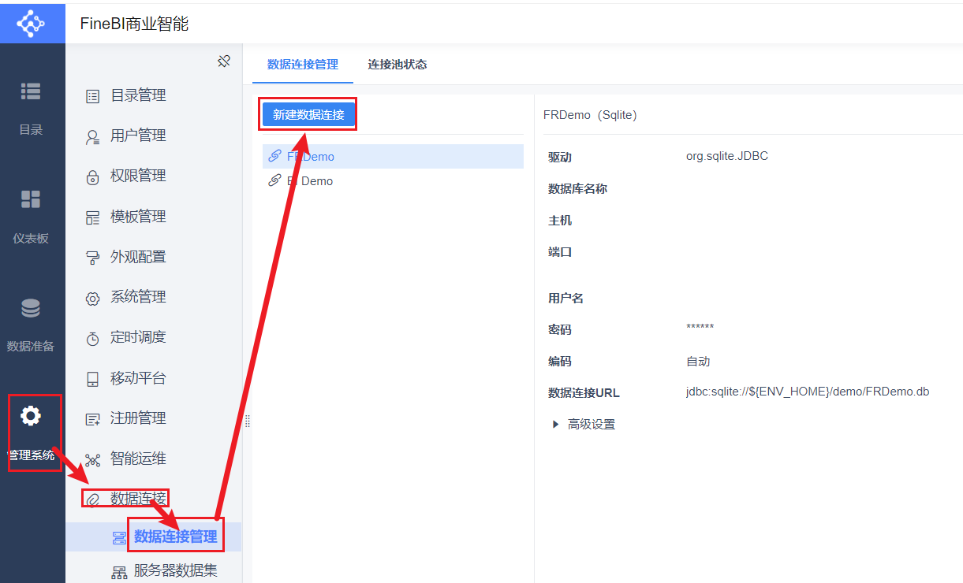Click the panel resize handle dots
Image resolution: width=963 pixels, height=583 pixels.
pos(247,421)
